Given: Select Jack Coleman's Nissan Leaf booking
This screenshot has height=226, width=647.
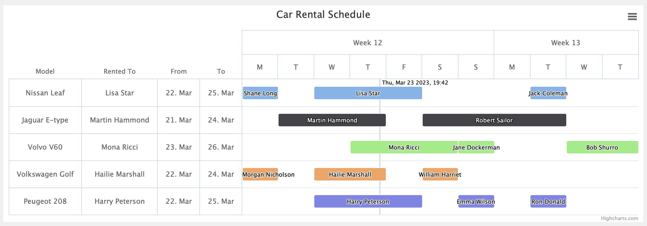Looking at the screenshot, I should click(x=548, y=93).
